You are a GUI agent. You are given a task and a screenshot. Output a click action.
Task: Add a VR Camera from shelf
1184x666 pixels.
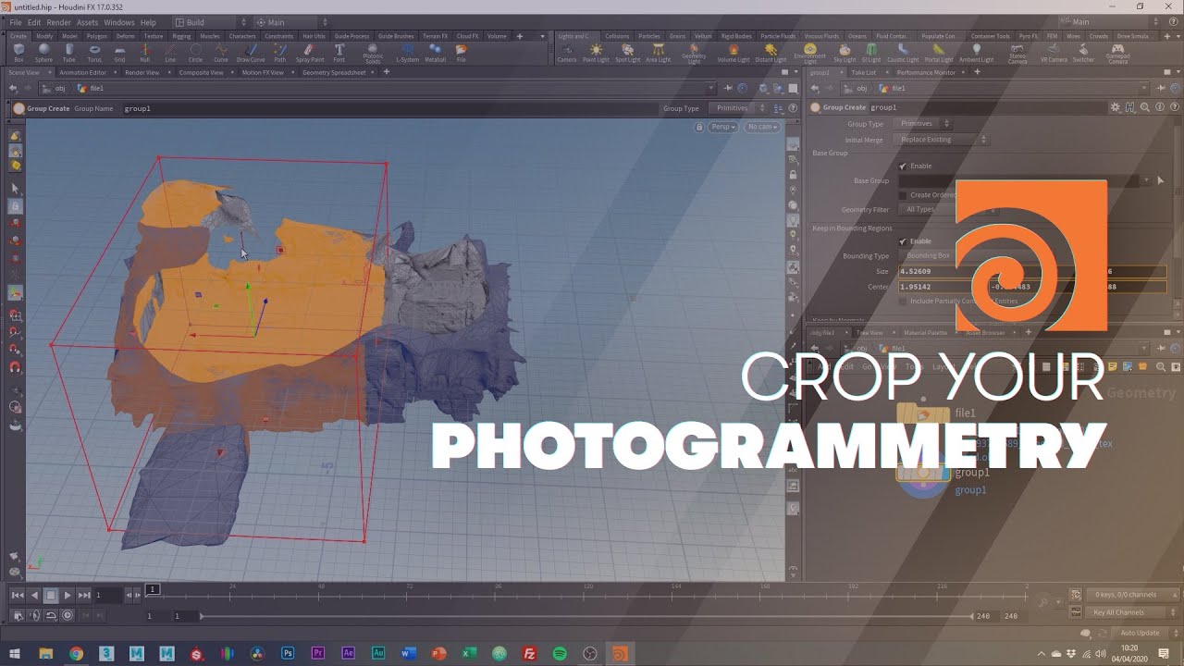pyautogui.click(x=1054, y=52)
